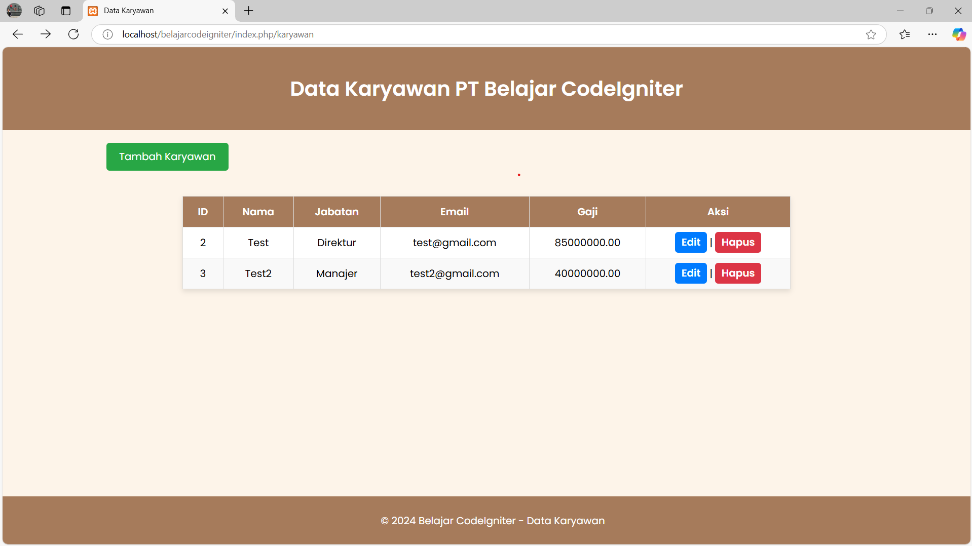972x546 pixels.
Task: Click the Tambah Karyawan button
Action: 167,157
